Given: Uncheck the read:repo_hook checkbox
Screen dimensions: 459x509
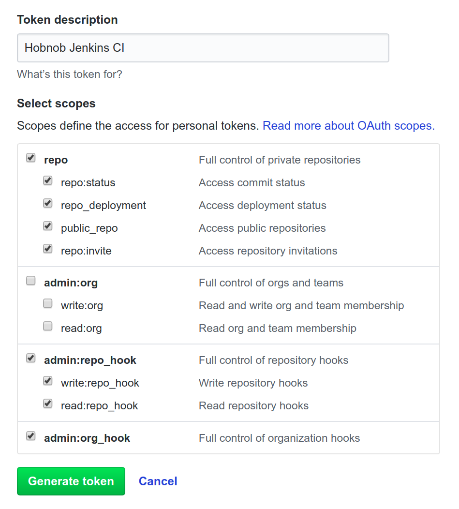Looking at the screenshot, I should [x=48, y=404].
